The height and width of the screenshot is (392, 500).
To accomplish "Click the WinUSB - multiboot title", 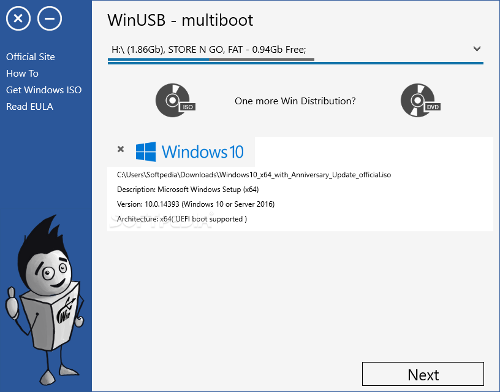I will (x=180, y=20).
